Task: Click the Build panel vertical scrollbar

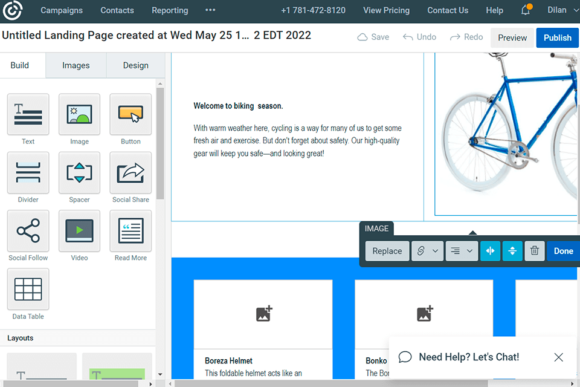Action: [x=159, y=143]
